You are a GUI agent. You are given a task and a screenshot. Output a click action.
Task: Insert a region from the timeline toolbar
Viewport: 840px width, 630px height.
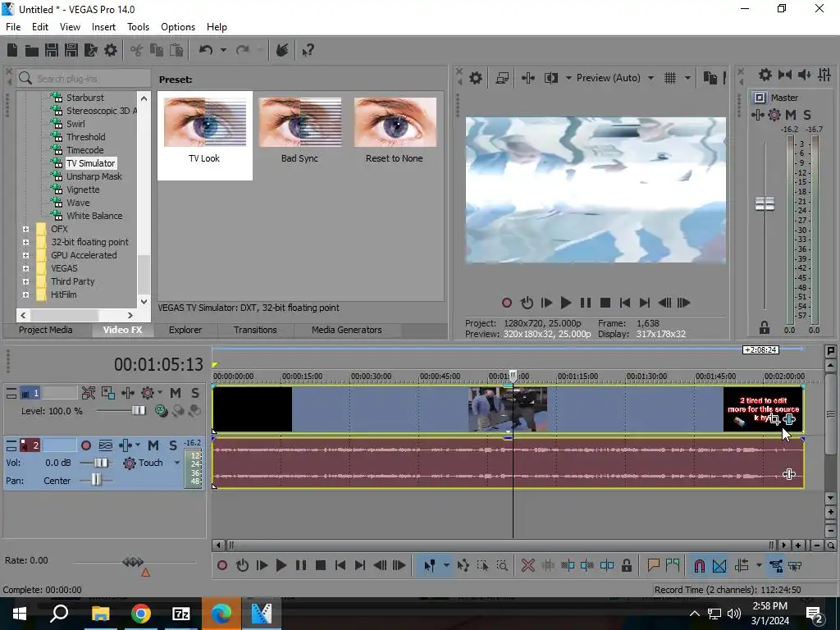673,565
